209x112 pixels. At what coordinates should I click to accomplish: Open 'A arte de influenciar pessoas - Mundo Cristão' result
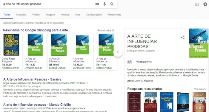pos(37,105)
